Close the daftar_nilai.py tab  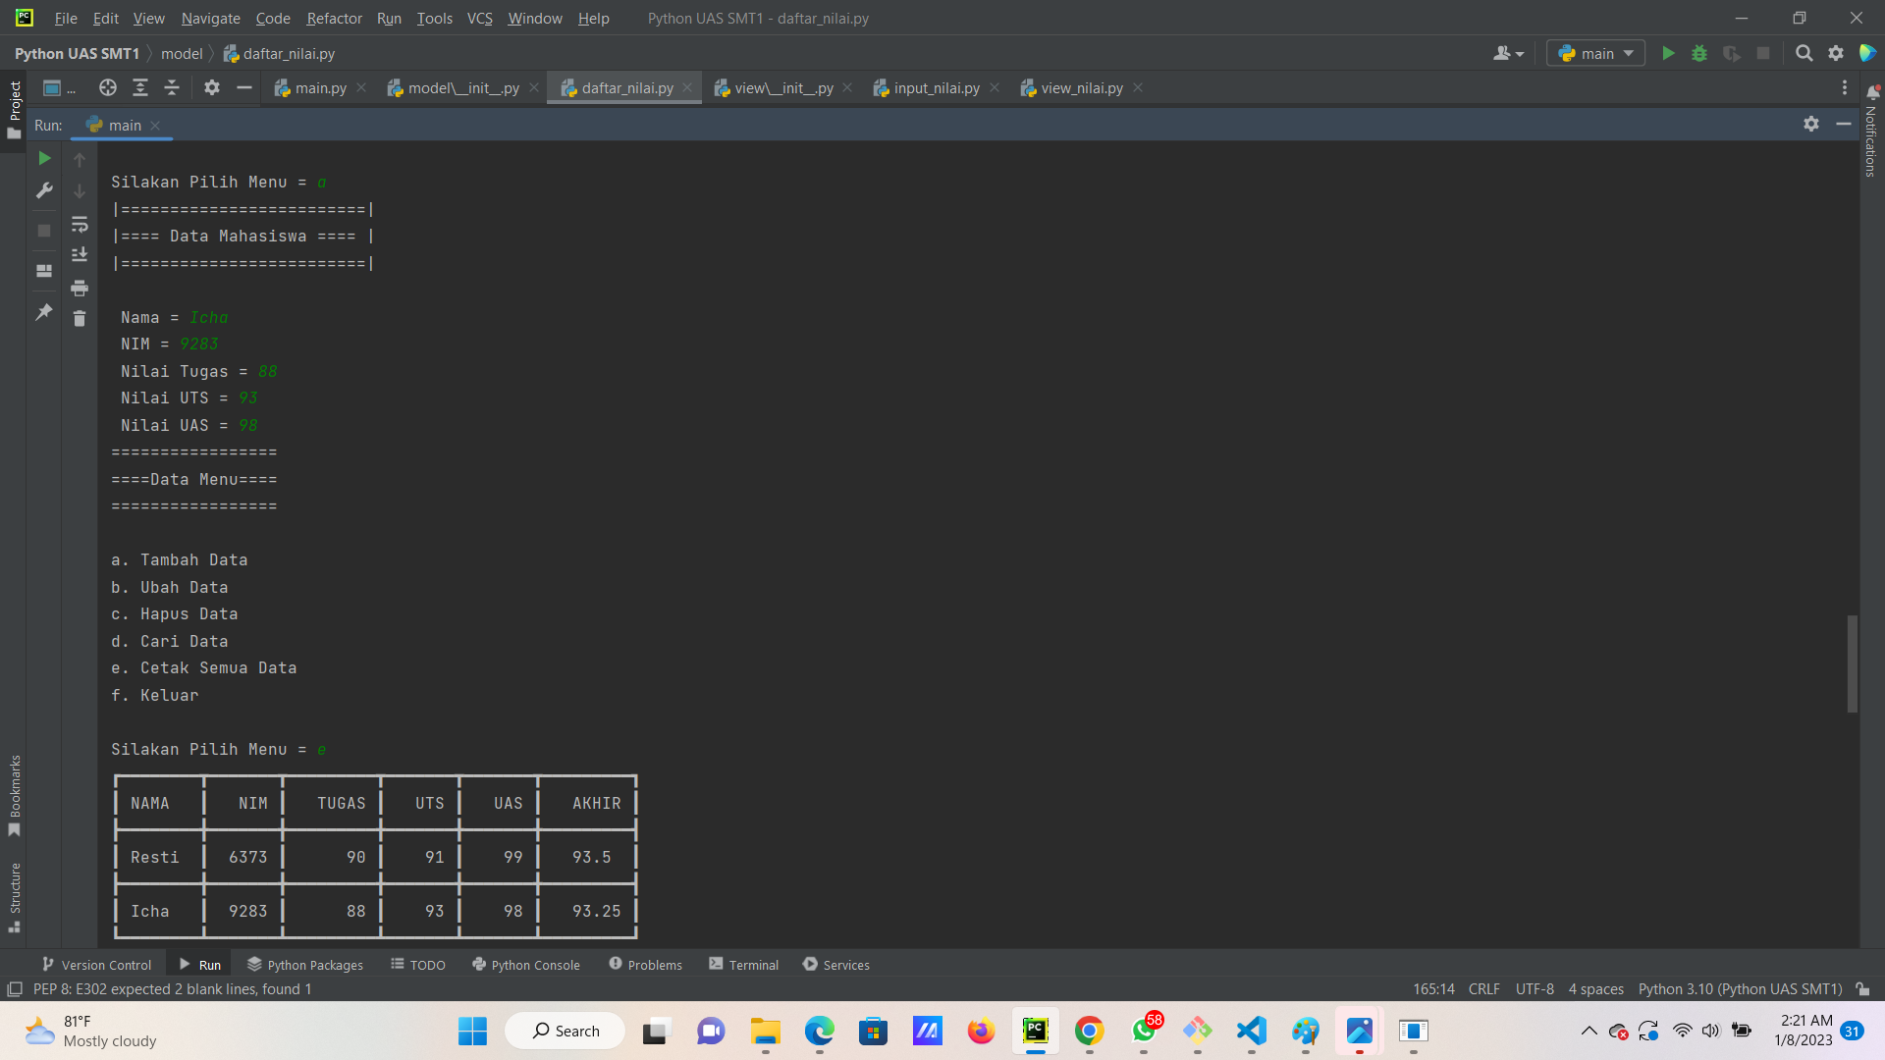(x=687, y=88)
